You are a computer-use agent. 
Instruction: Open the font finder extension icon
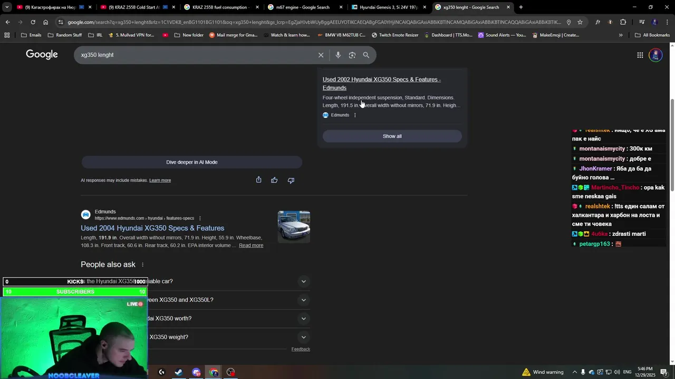pos(597,22)
